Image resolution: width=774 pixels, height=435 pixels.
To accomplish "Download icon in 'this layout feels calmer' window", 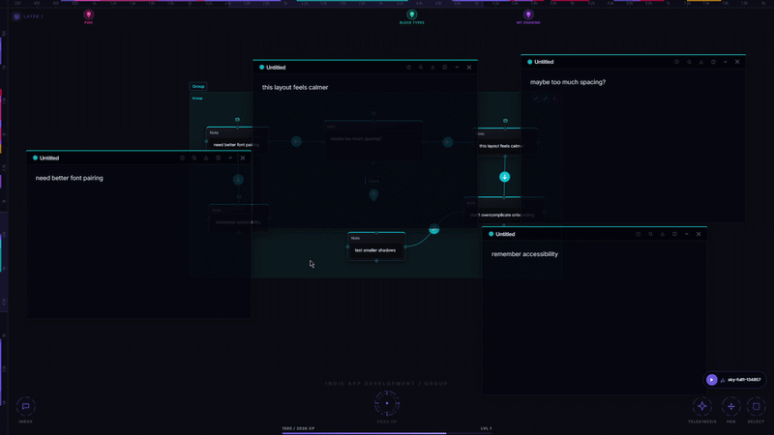I will click(432, 68).
